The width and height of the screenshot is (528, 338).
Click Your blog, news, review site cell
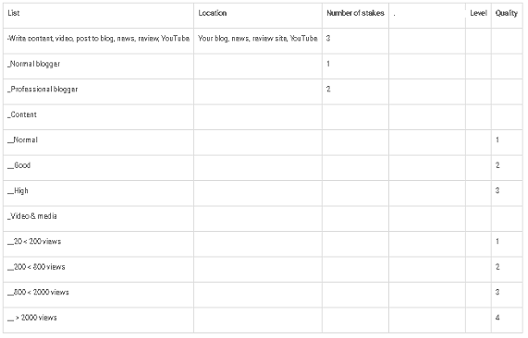pyautogui.click(x=258, y=41)
